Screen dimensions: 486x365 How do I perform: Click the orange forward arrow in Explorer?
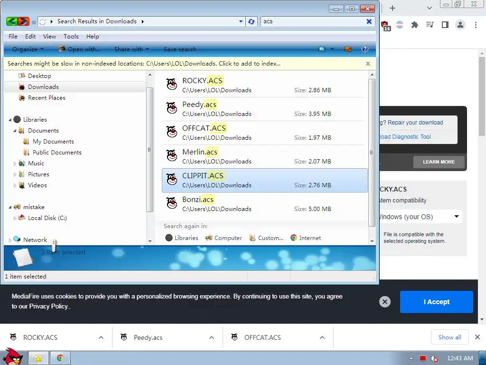point(24,21)
